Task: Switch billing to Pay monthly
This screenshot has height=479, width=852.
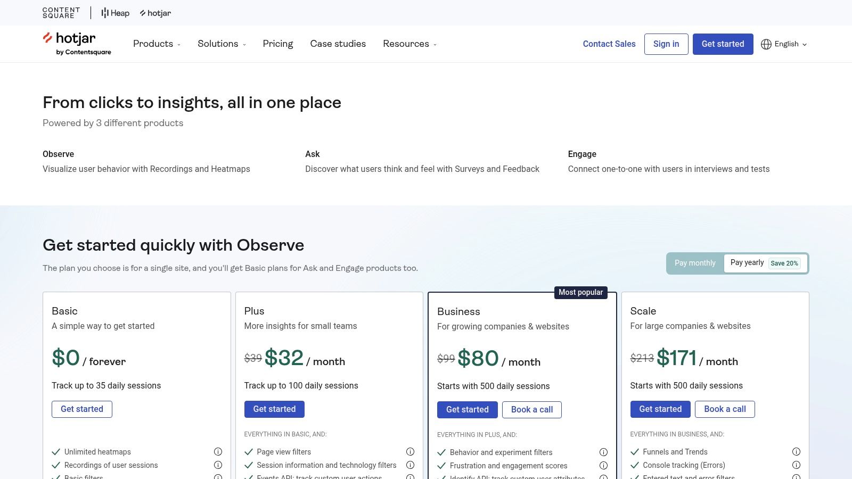Action: (x=695, y=263)
